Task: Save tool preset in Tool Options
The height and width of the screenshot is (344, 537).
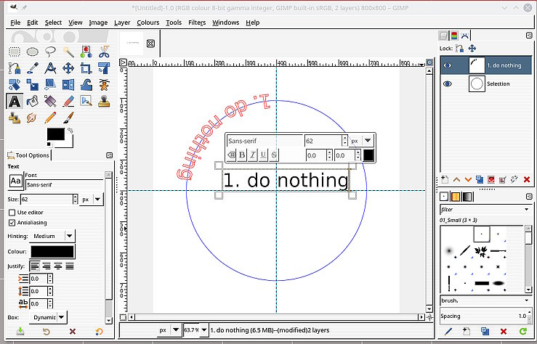Action: pos(20,332)
